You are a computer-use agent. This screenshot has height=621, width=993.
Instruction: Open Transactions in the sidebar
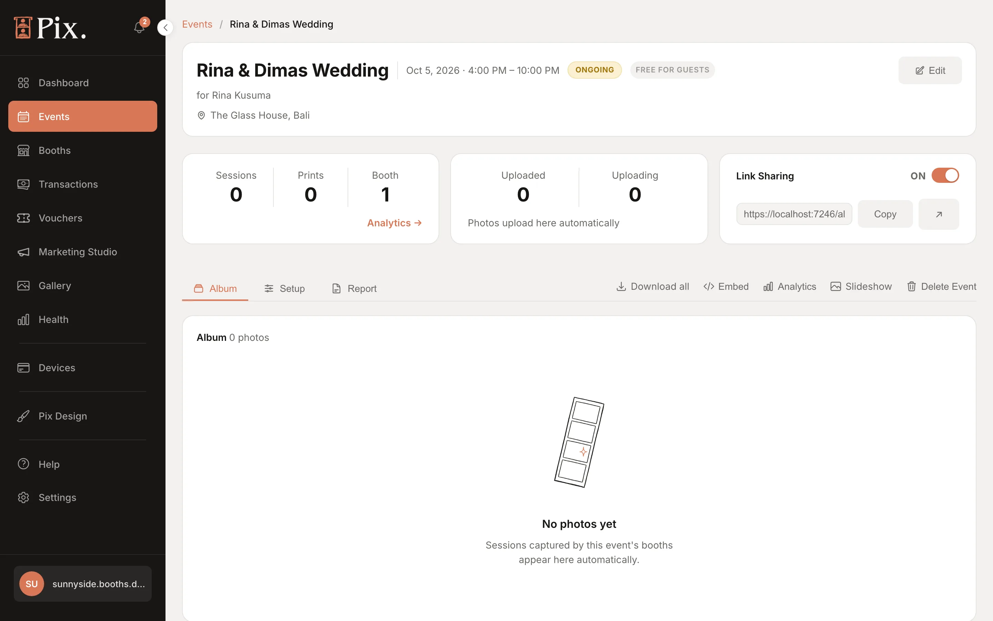click(x=82, y=185)
